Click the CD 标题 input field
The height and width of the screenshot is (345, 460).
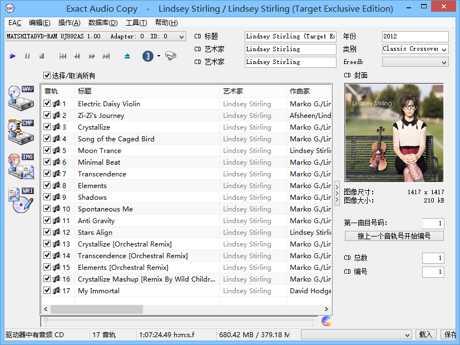[290, 37]
